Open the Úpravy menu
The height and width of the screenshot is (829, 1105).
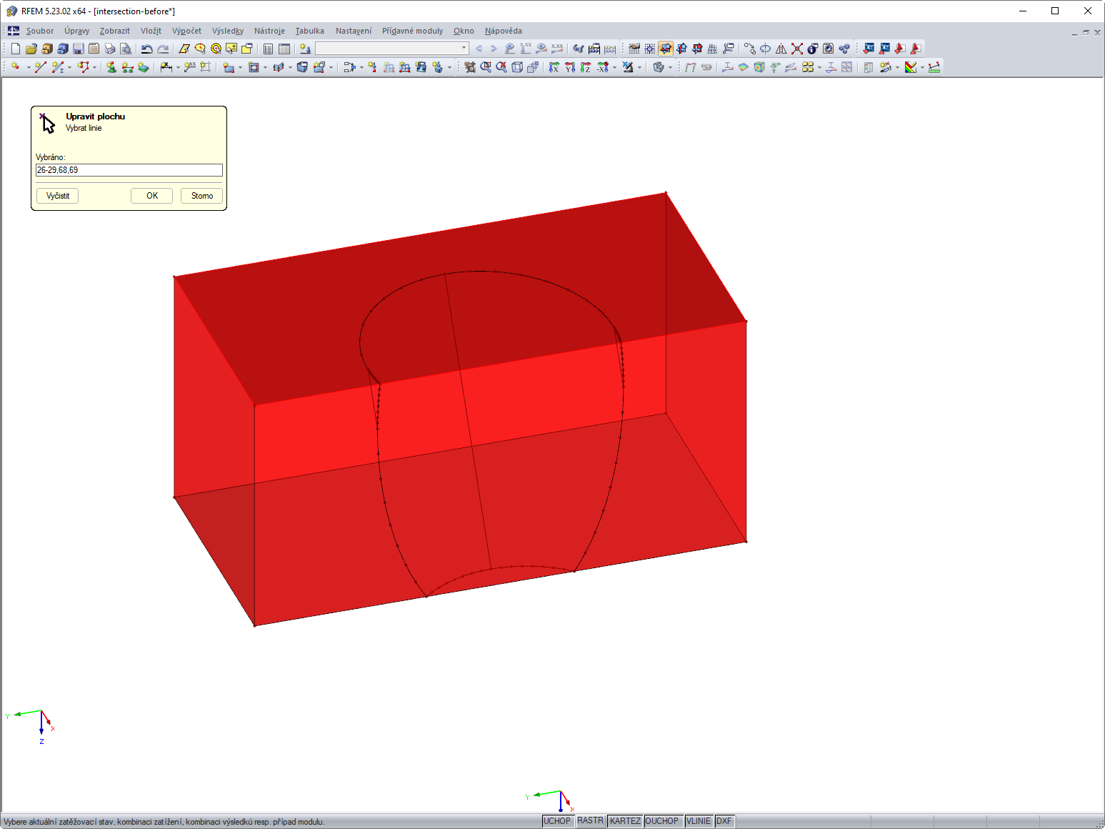point(77,31)
